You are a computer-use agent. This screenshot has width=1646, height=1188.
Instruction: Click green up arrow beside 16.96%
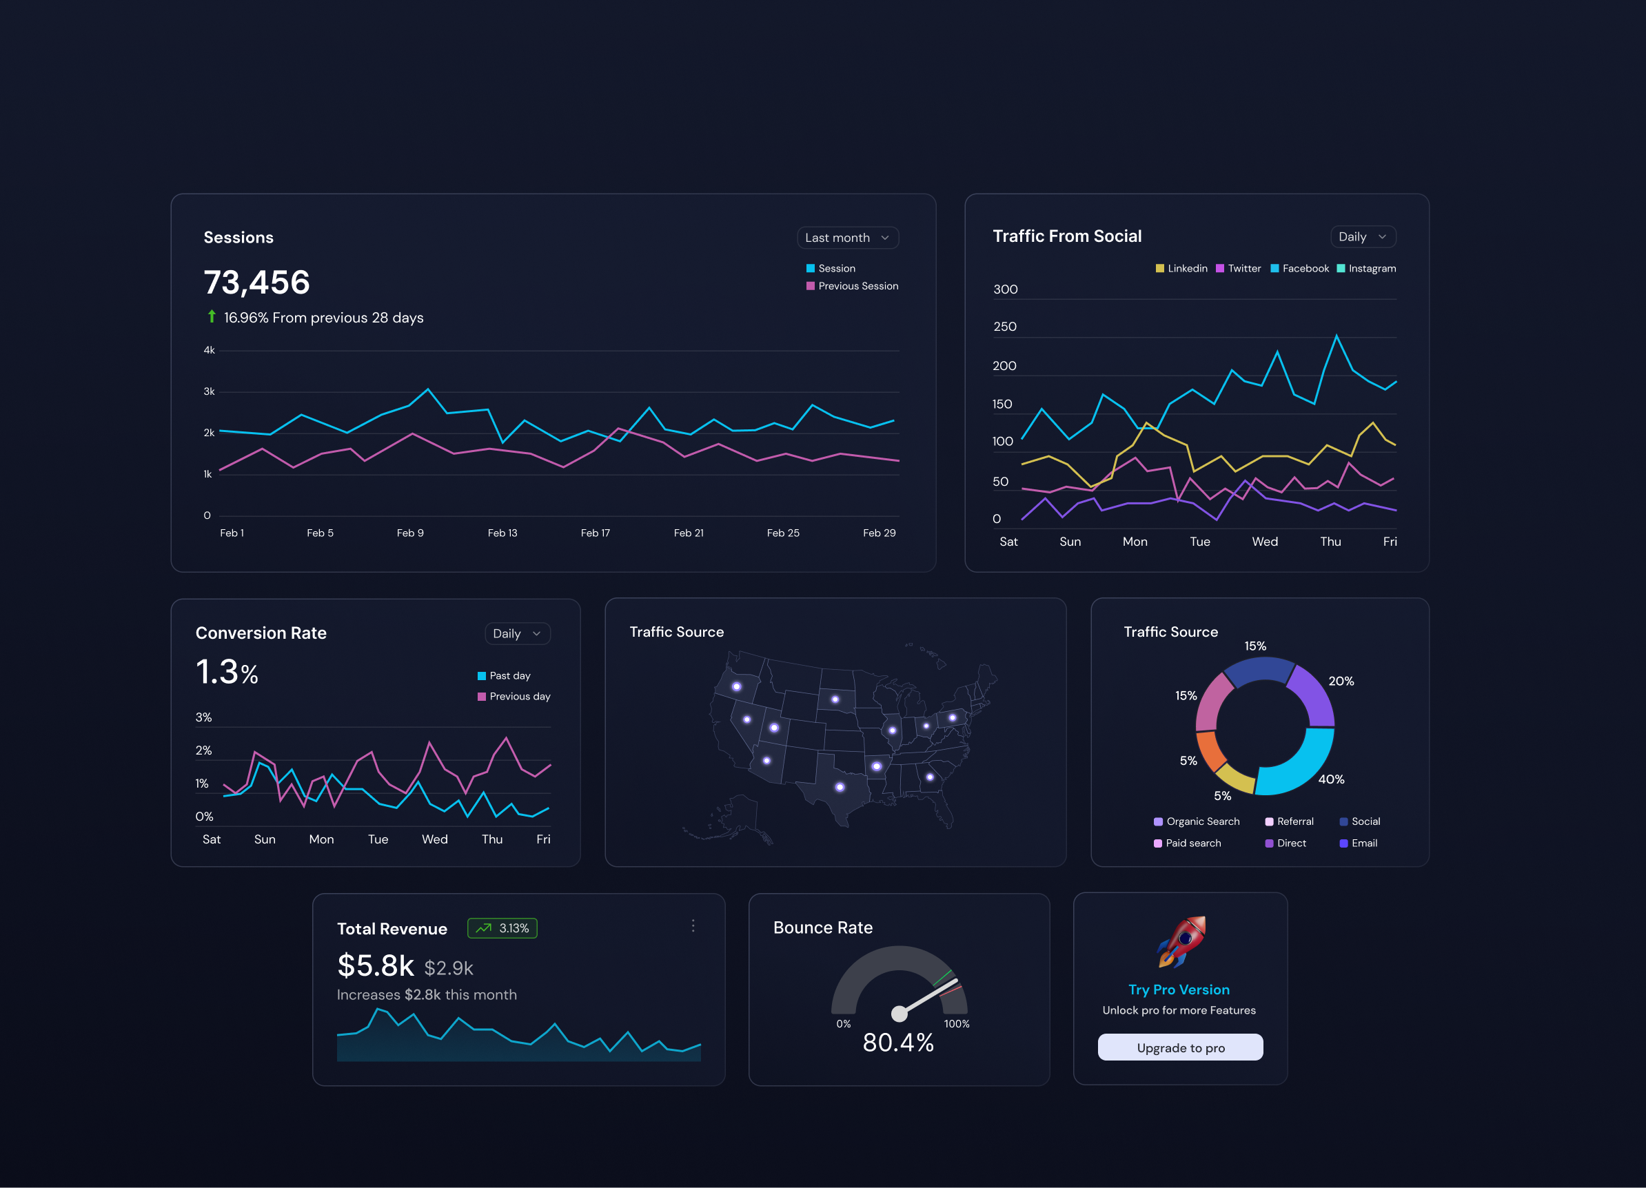[211, 316]
